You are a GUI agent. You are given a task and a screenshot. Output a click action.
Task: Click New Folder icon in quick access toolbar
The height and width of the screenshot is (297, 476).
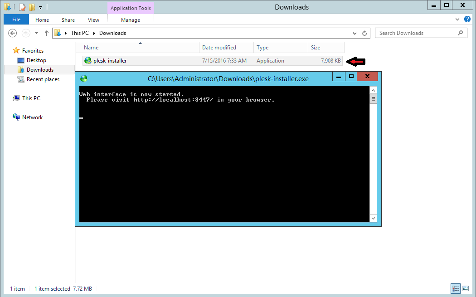32,7
